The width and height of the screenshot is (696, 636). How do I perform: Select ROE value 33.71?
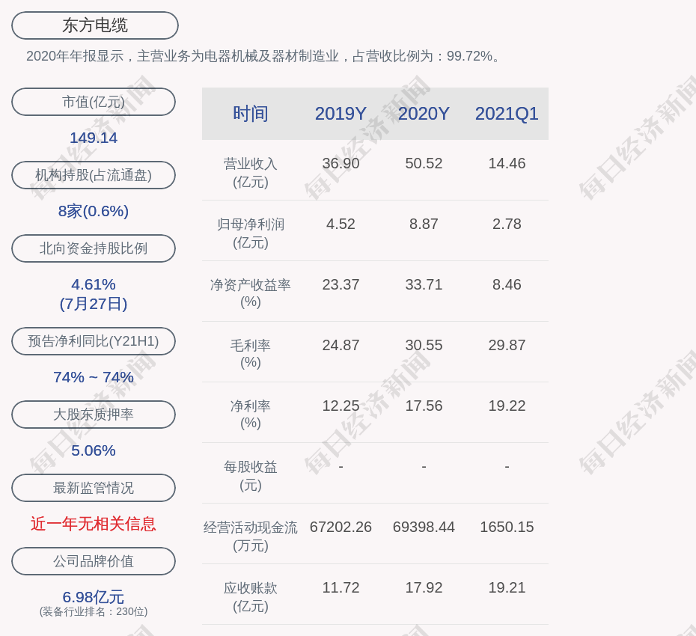[x=424, y=284]
